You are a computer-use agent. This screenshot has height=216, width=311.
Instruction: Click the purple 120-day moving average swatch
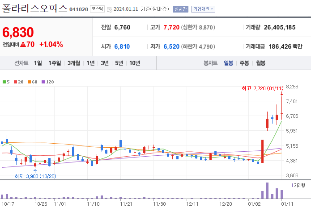(43, 82)
